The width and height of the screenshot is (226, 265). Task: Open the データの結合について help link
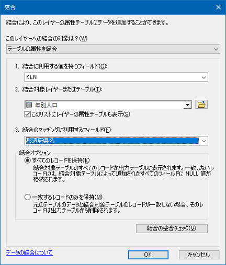(29, 252)
